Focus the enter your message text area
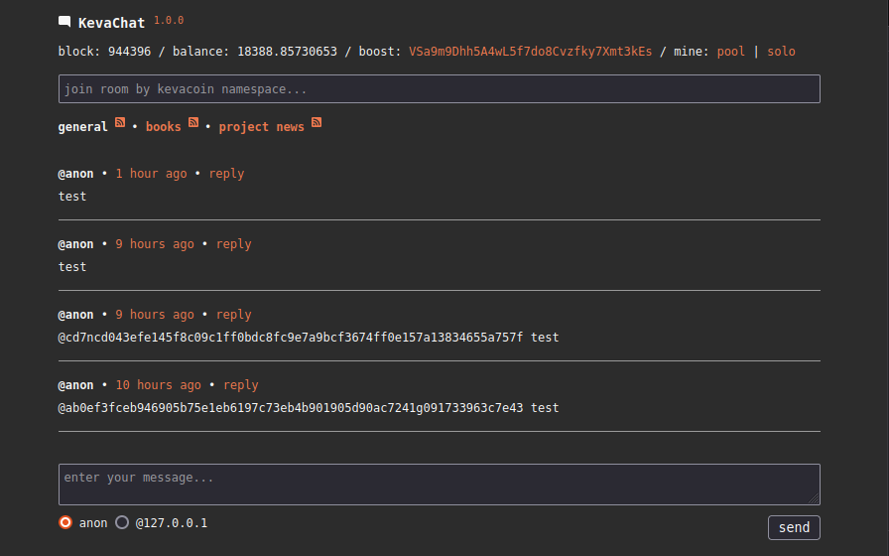The height and width of the screenshot is (556, 889). click(440, 485)
